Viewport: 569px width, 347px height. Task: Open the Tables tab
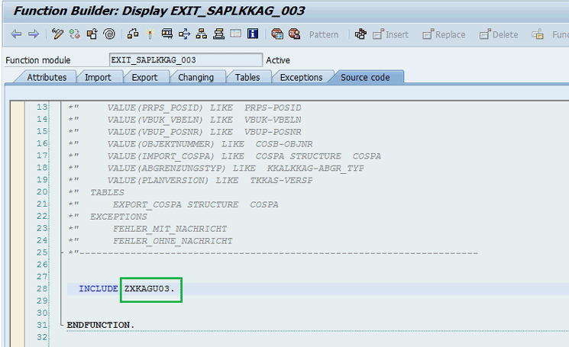coord(247,78)
